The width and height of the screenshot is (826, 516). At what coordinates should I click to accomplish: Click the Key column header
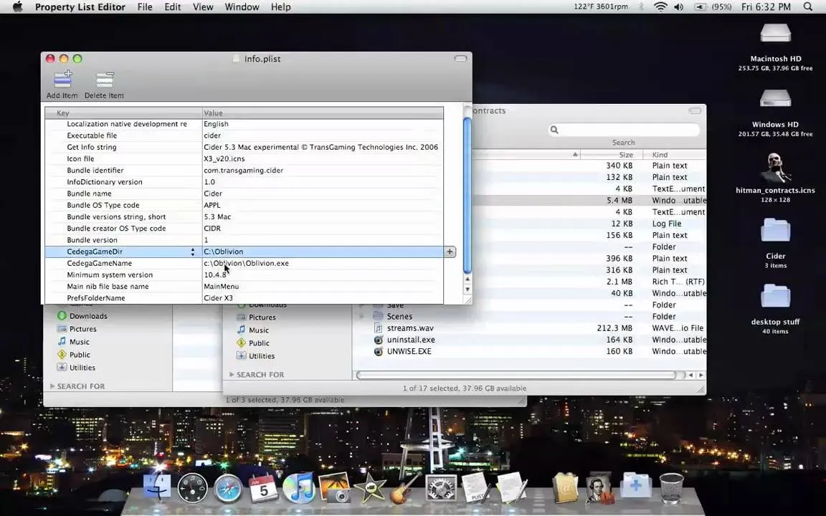123,113
